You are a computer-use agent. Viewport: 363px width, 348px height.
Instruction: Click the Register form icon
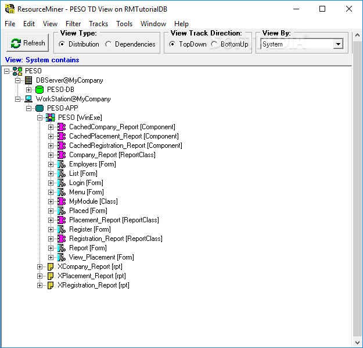coord(62,229)
